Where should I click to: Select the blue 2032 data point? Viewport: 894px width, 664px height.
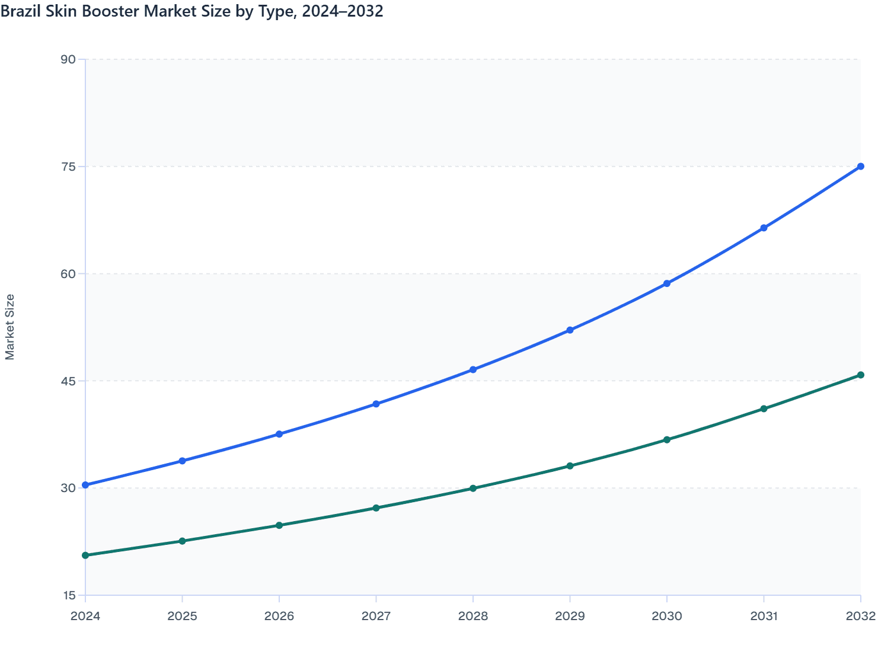860,167
